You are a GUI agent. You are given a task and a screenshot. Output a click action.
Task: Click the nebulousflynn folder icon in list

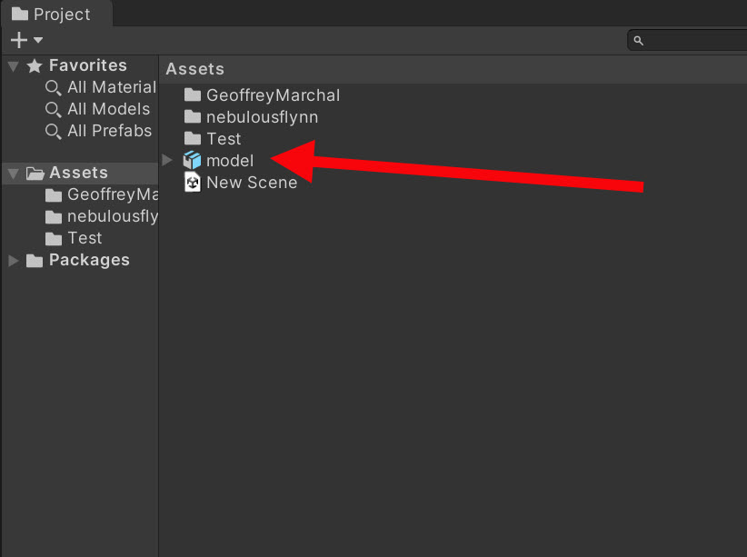coord(193,116)
